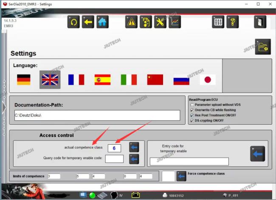Enable Parameter upload without VDS checkbox

pos(192,105)
